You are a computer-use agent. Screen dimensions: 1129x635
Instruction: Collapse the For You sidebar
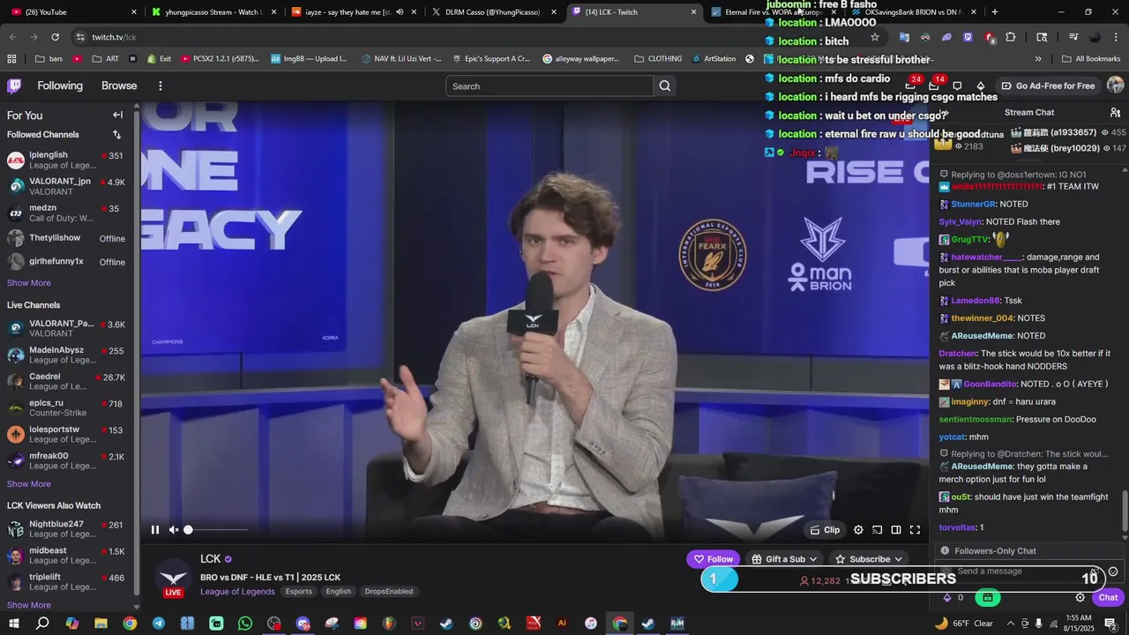pos(117,115)
